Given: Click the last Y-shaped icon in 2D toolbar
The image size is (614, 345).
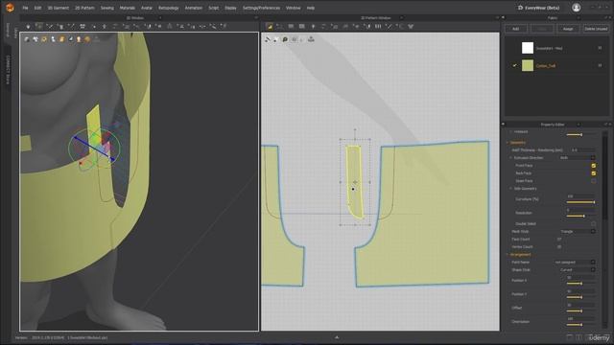Looking at the screenshot, I should click(x=411, y=26).
